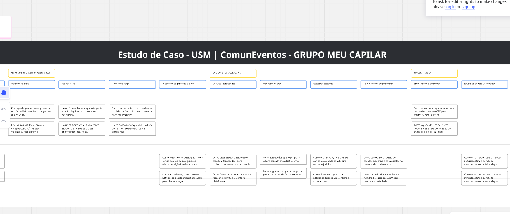Select story 'receber notificação de pagamento aprovado'
510x214 pixels.
pos(183,178)
